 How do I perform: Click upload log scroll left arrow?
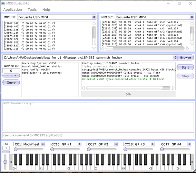[x=83, y=88]
